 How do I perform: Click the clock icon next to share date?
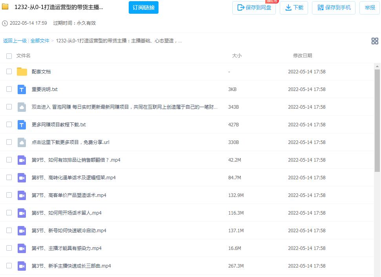(x=5, y=23)
